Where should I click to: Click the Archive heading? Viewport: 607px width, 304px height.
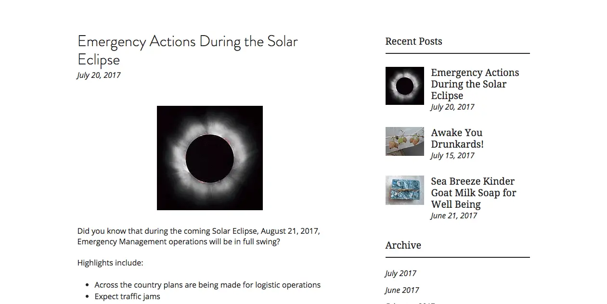[403, 245]
